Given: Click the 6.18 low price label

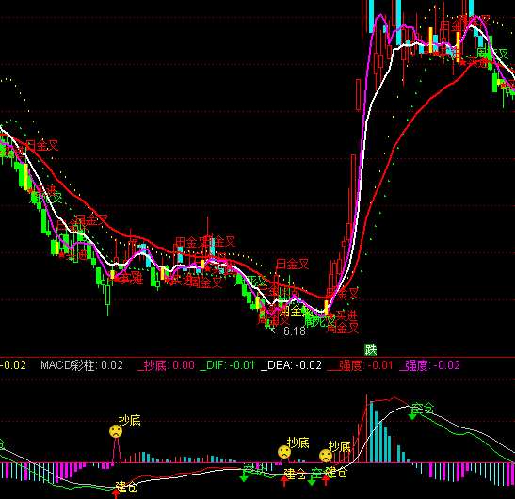Looking at the screenshot, I should pos(288,331).
